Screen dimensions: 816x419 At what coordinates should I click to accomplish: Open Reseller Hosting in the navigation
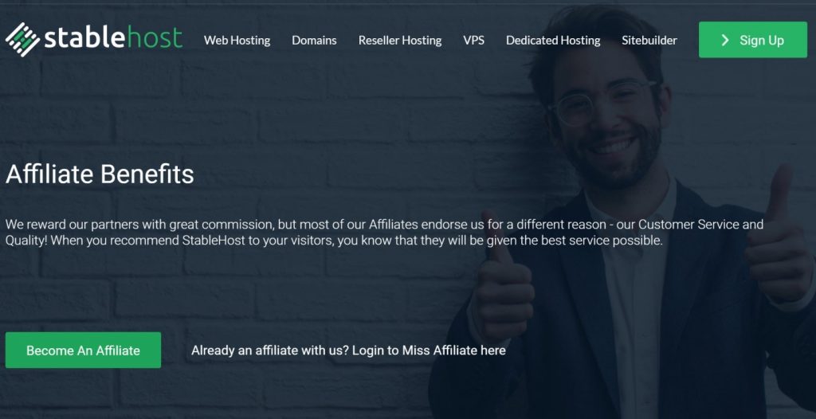(x=400, y=40)
